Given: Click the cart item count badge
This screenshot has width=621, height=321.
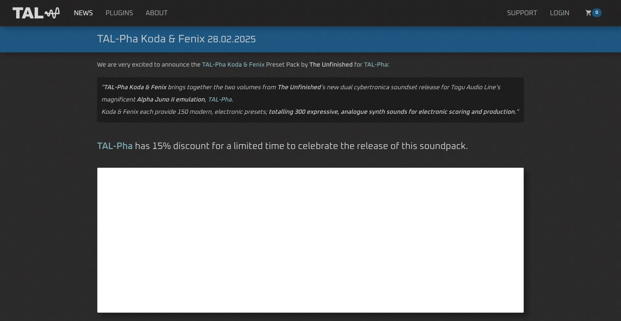Looking at the screenshot, I should 597,13.
